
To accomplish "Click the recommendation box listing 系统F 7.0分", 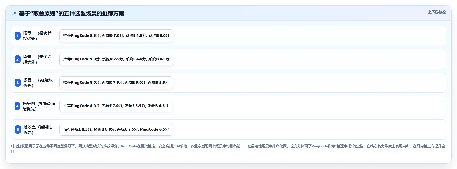I will tap(116, 106).
